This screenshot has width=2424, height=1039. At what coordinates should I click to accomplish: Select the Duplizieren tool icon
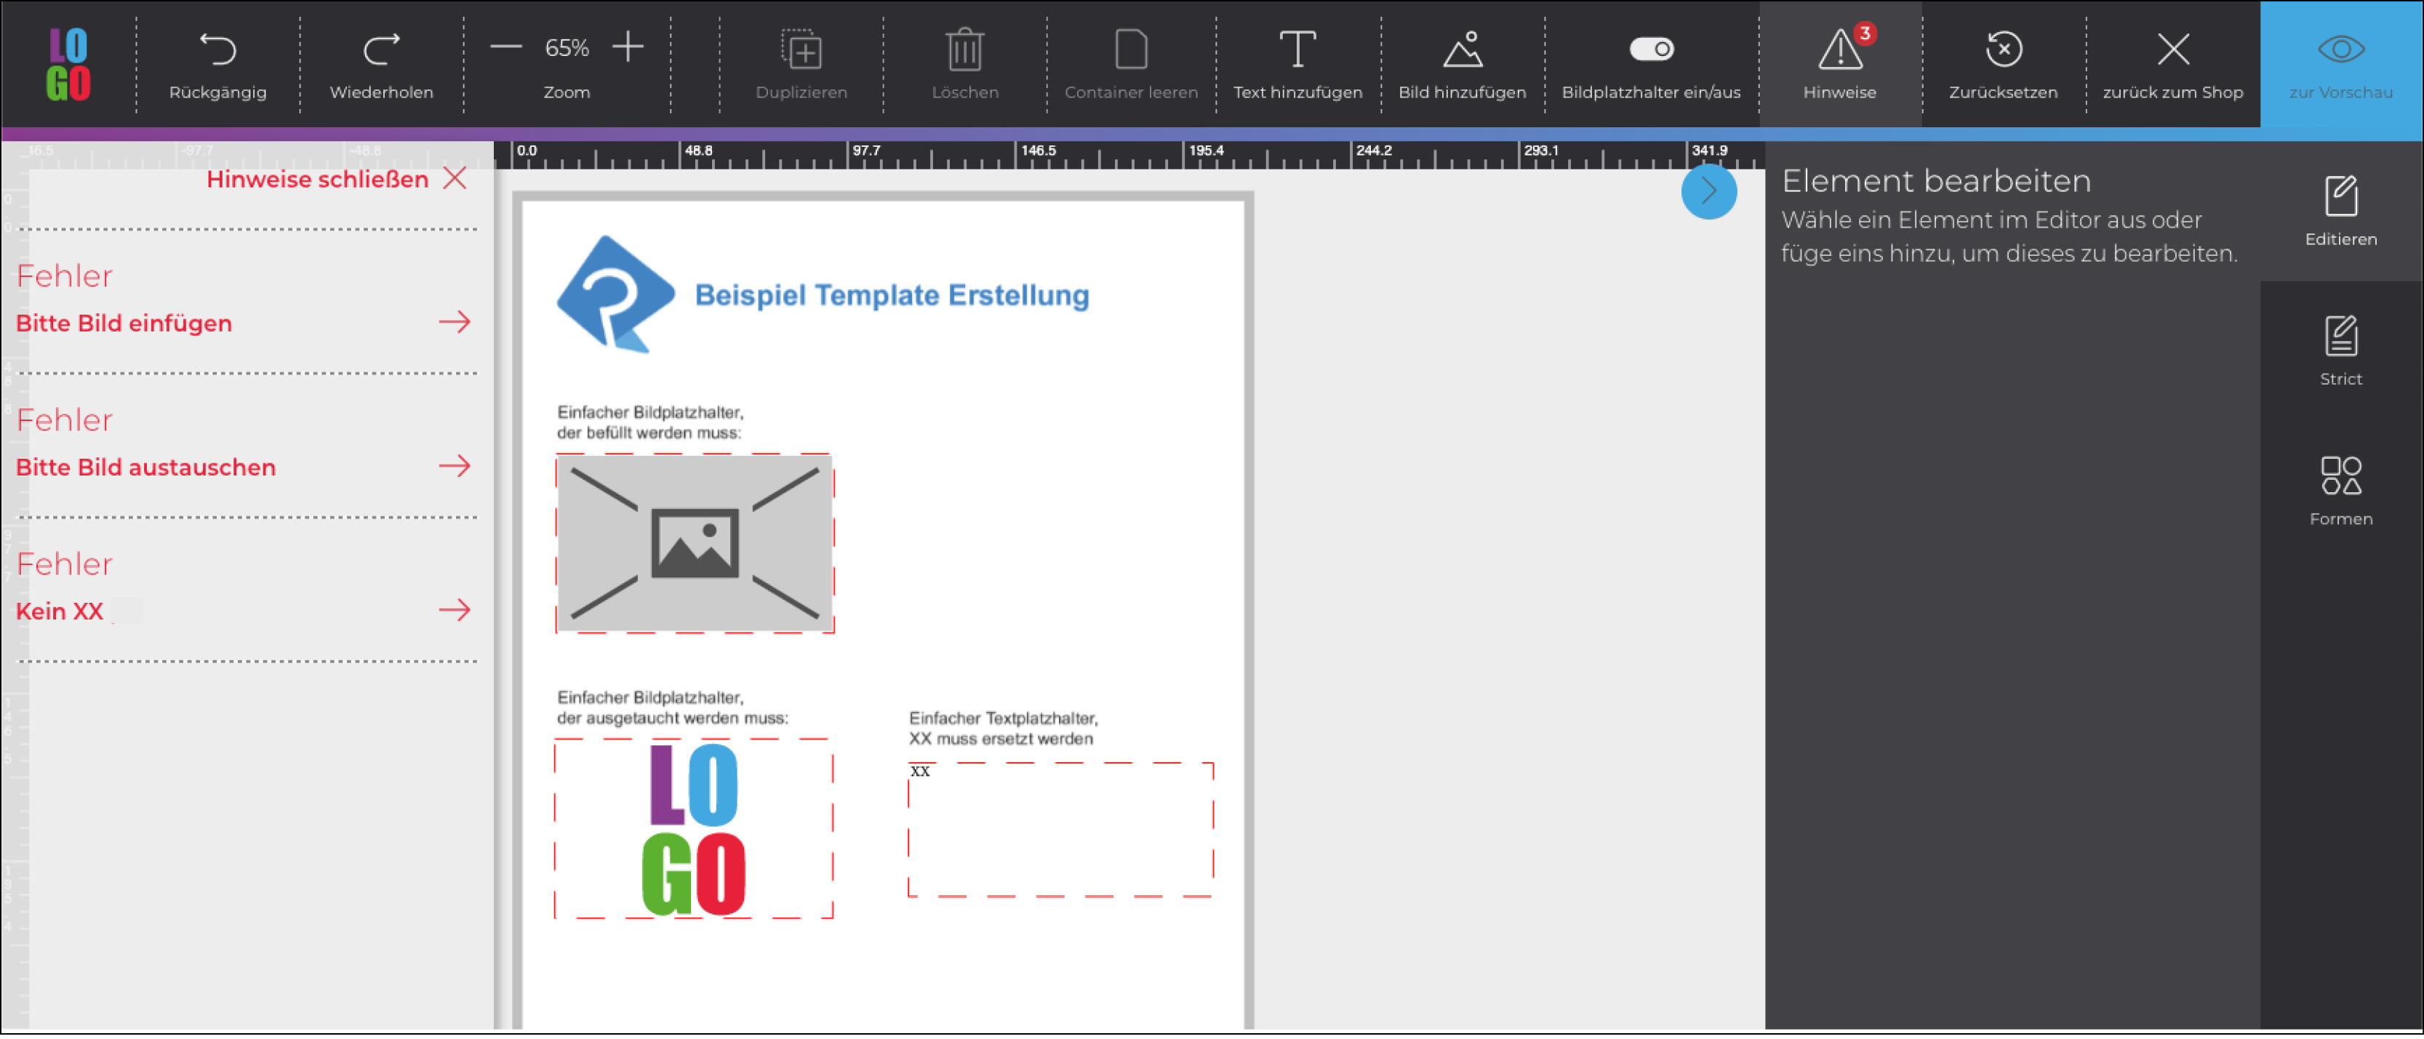[x=801, y=49]
